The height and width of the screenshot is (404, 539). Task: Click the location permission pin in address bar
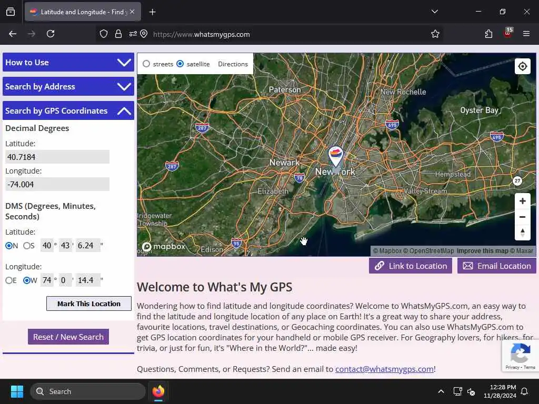pos(144,34)
